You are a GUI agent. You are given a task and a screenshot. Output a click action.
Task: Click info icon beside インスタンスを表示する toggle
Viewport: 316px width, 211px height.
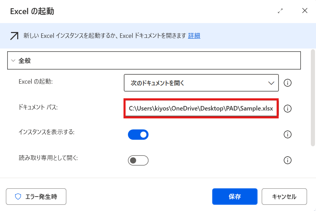click(x=287, y=135)
